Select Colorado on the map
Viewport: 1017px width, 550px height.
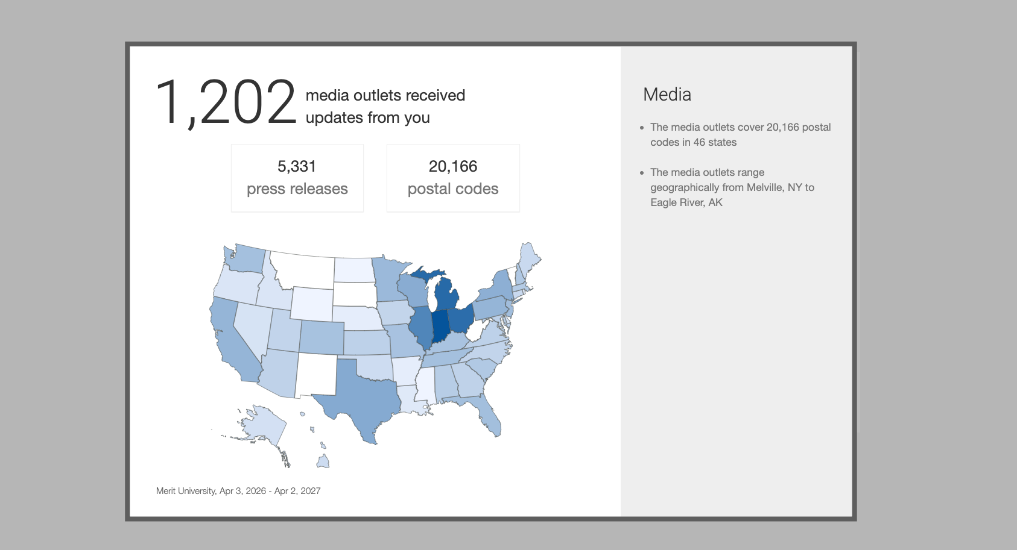click(322, 337)
